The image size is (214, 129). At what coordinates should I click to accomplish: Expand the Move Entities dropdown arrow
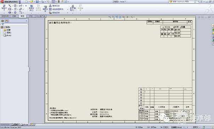click(67, 13)
